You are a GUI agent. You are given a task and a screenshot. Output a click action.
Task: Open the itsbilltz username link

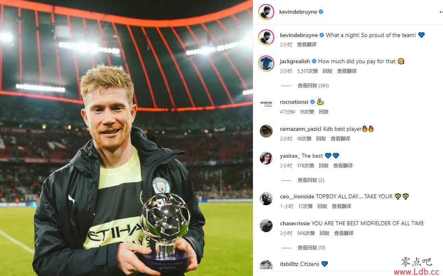(289, 264)
